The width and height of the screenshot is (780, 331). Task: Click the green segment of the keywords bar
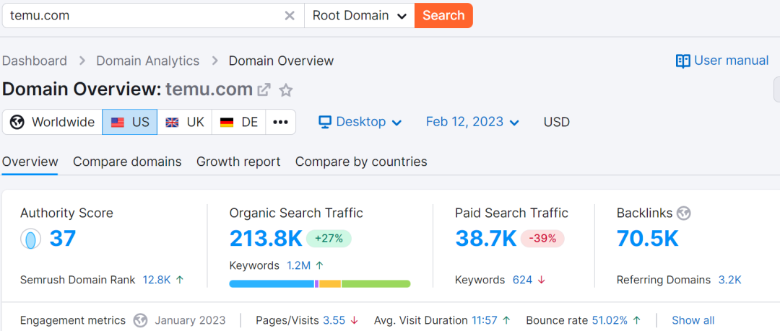[x=376, y=283]
